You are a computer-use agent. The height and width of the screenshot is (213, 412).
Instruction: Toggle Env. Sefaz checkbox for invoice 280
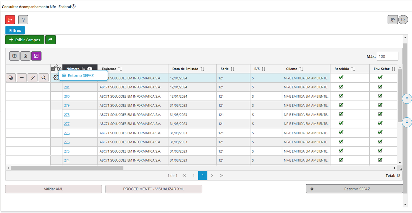[380, 96]
